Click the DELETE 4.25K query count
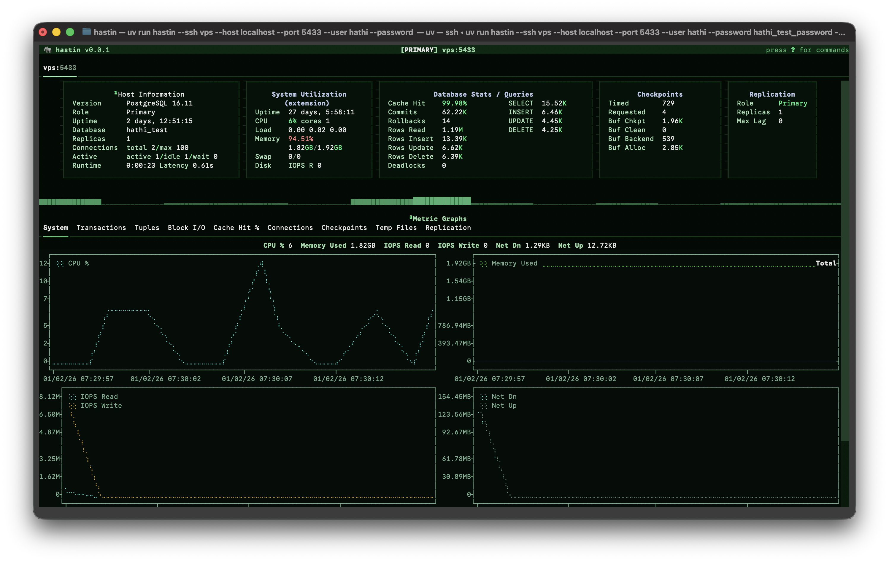889x563 pixels. click(552, 130)
